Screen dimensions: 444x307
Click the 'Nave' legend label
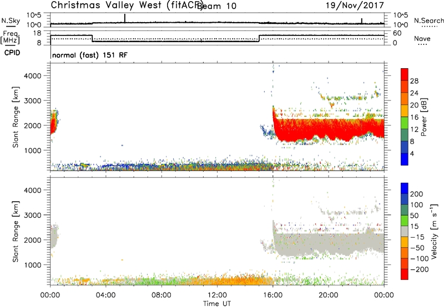[x=422, y=38]
